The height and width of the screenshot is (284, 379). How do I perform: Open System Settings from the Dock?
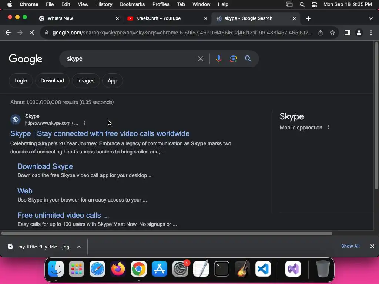click(x=180, y=269)
